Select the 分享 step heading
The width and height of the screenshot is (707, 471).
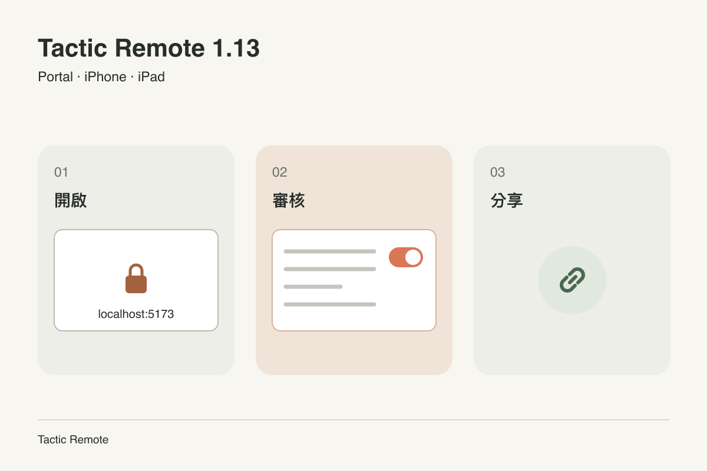[x=507, y=201]
